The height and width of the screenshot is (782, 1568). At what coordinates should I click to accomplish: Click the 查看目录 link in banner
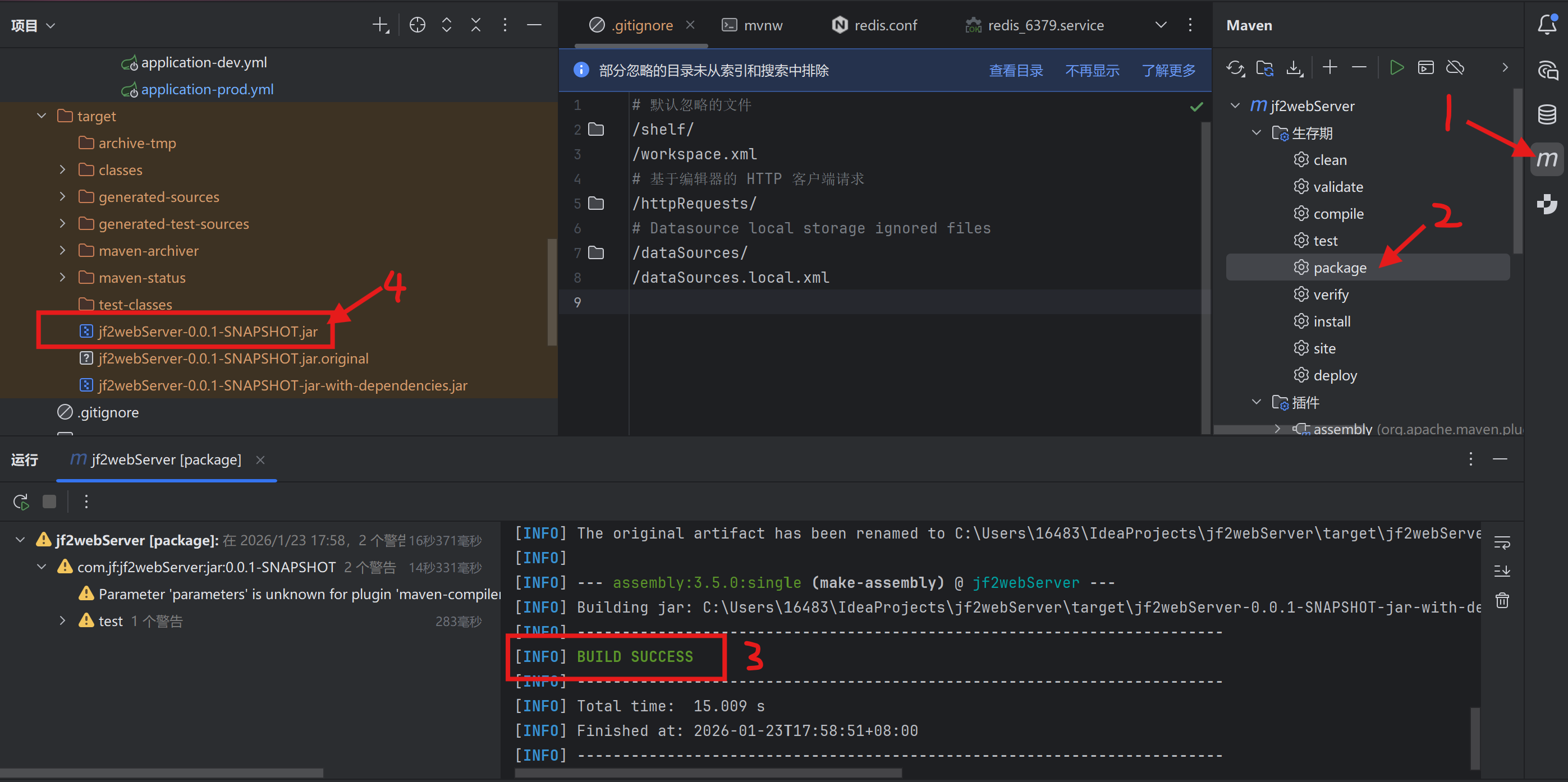(1015, 71)
